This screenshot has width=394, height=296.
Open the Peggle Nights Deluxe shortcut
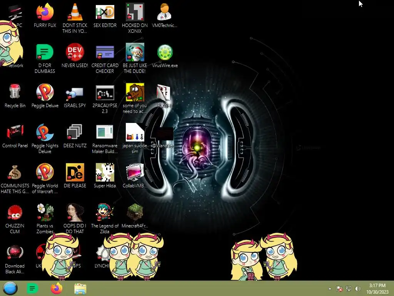(45, 132)
